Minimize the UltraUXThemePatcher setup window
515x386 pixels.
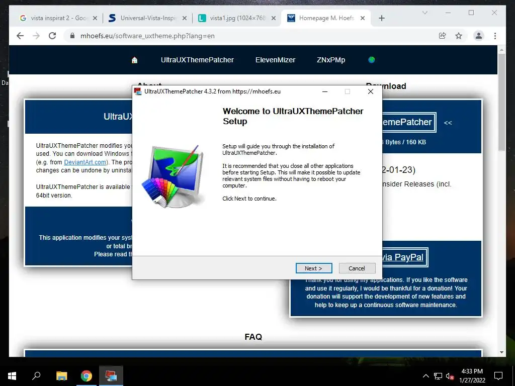[x=325, y=91]
